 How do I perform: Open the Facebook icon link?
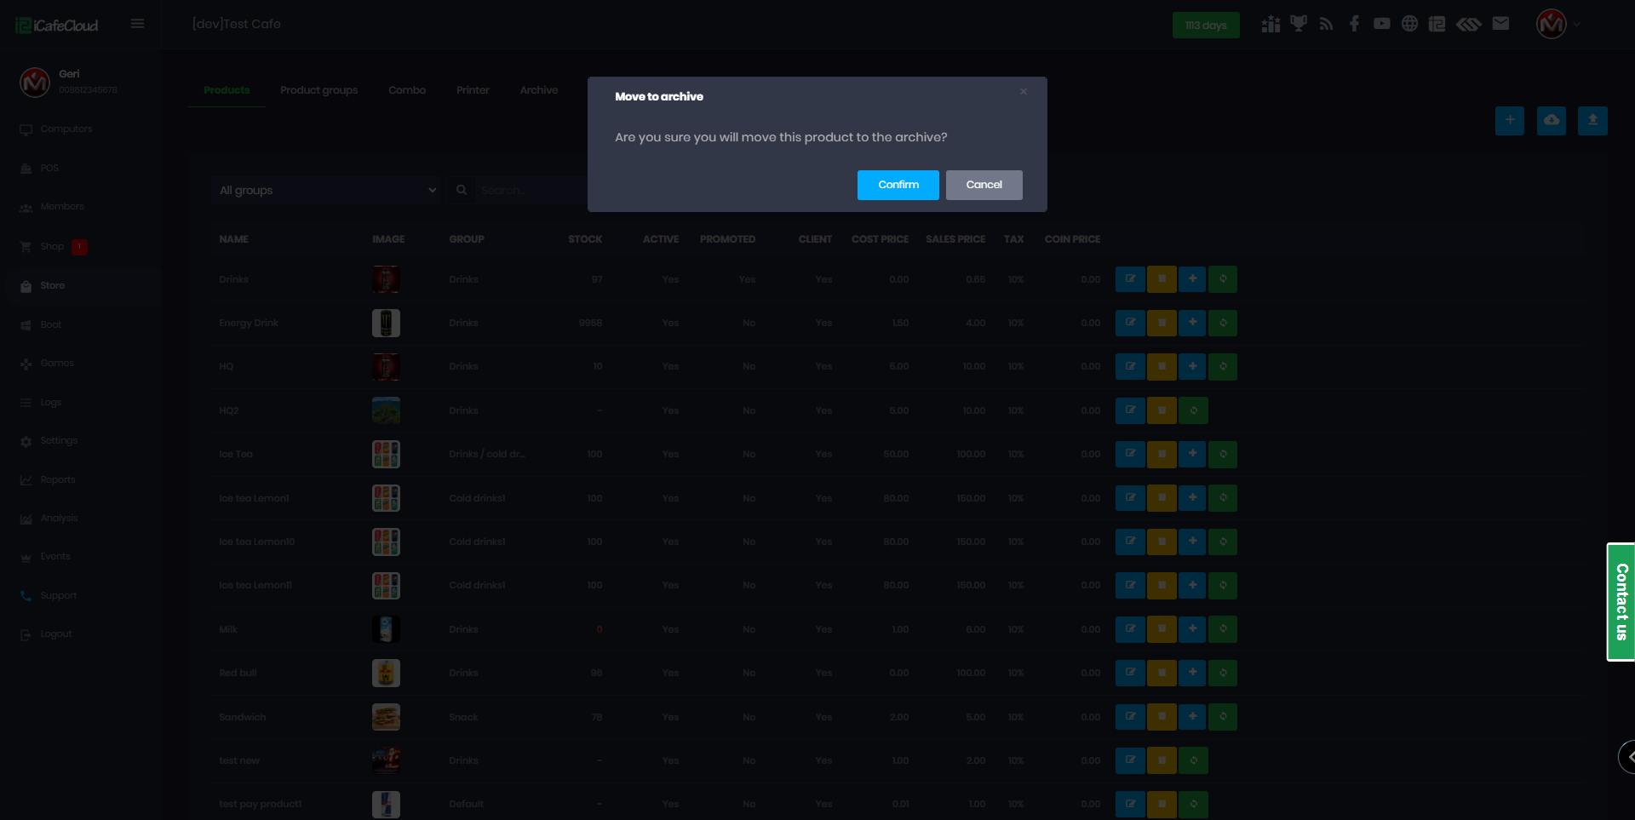pyautogui.click(x=1354, y=24)
